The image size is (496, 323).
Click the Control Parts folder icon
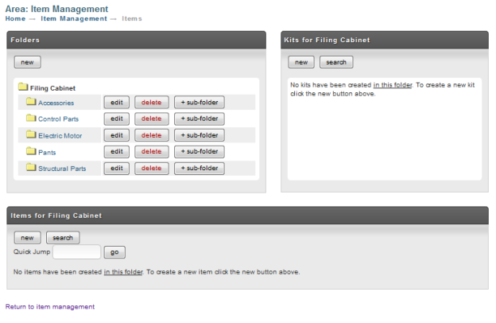(31, 118)
